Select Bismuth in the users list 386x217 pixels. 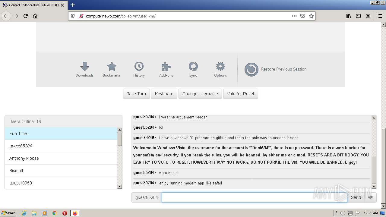tap(61, 171)
